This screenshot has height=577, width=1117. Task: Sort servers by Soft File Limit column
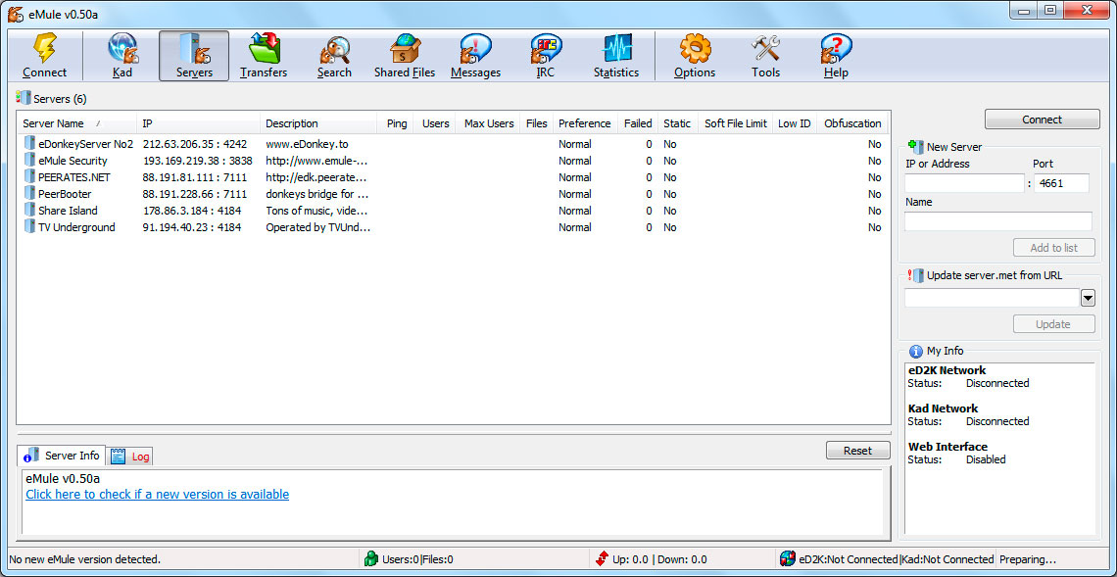click(x=735, y=123)
